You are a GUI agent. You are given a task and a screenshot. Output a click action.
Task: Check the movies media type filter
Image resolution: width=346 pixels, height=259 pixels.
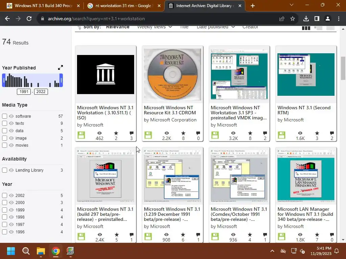pyautogui.click(x=4, y=145)
